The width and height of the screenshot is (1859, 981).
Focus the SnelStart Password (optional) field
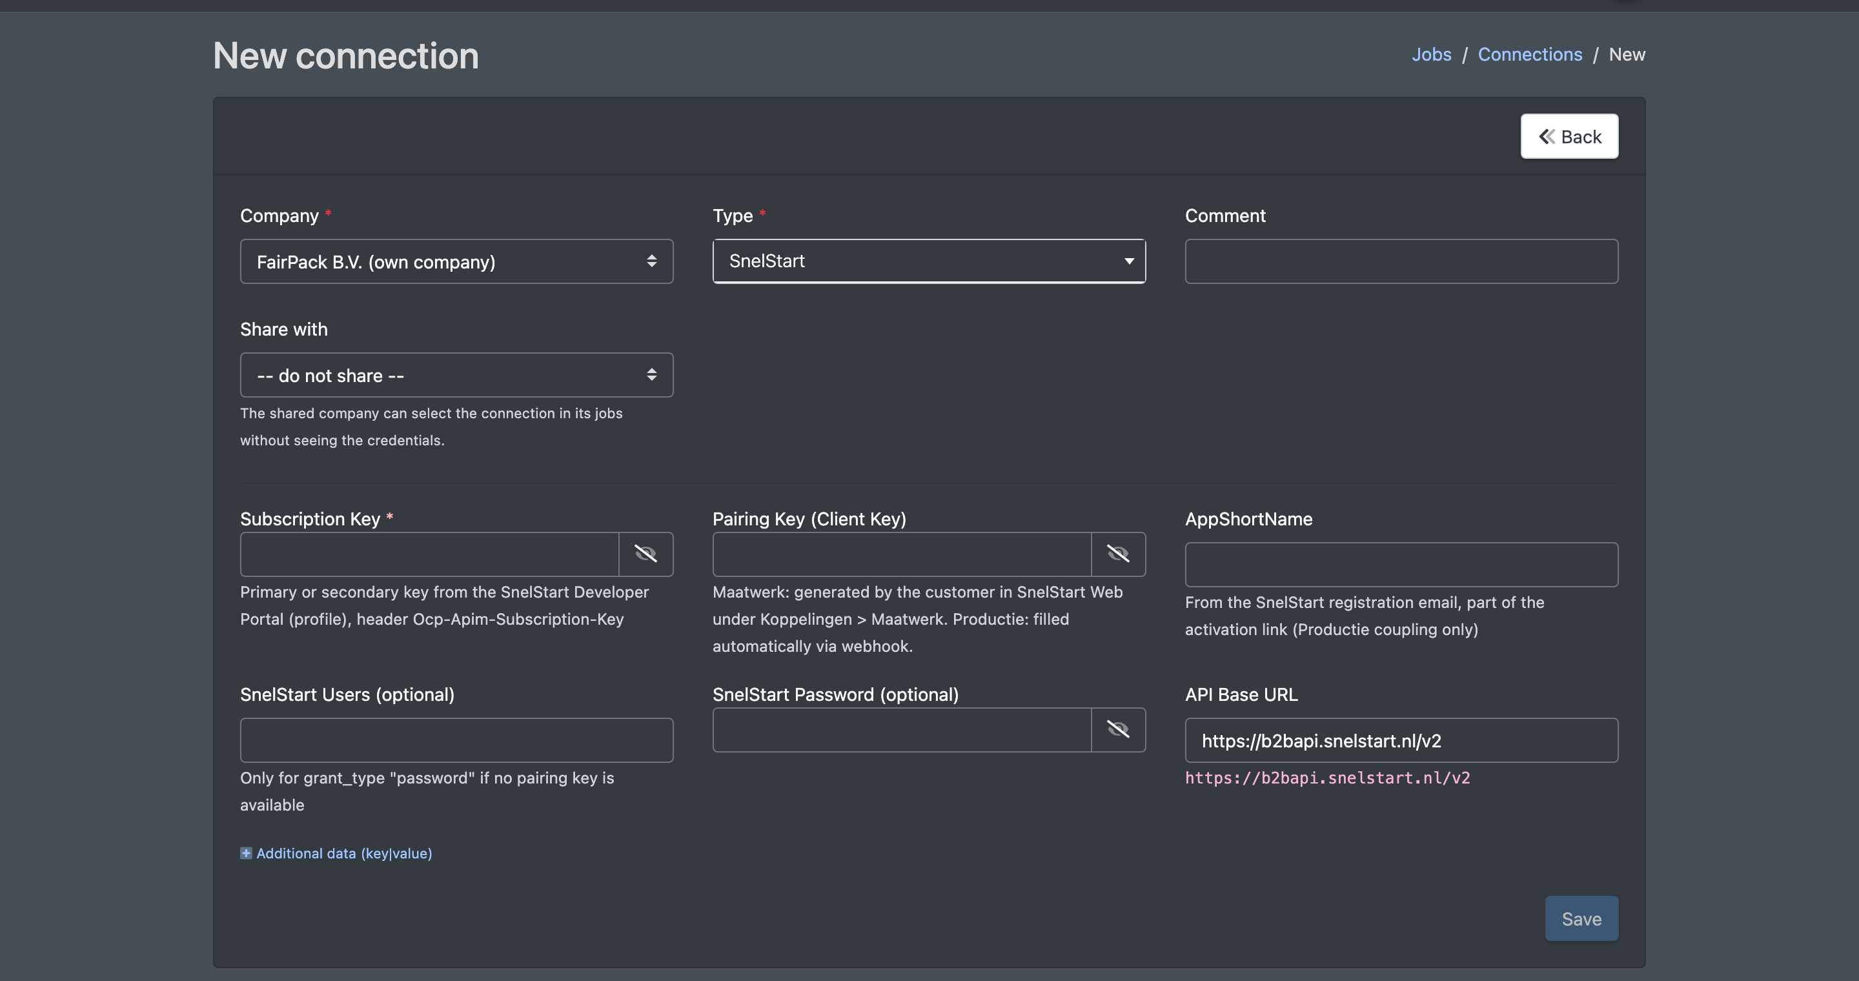coord(902,730)
